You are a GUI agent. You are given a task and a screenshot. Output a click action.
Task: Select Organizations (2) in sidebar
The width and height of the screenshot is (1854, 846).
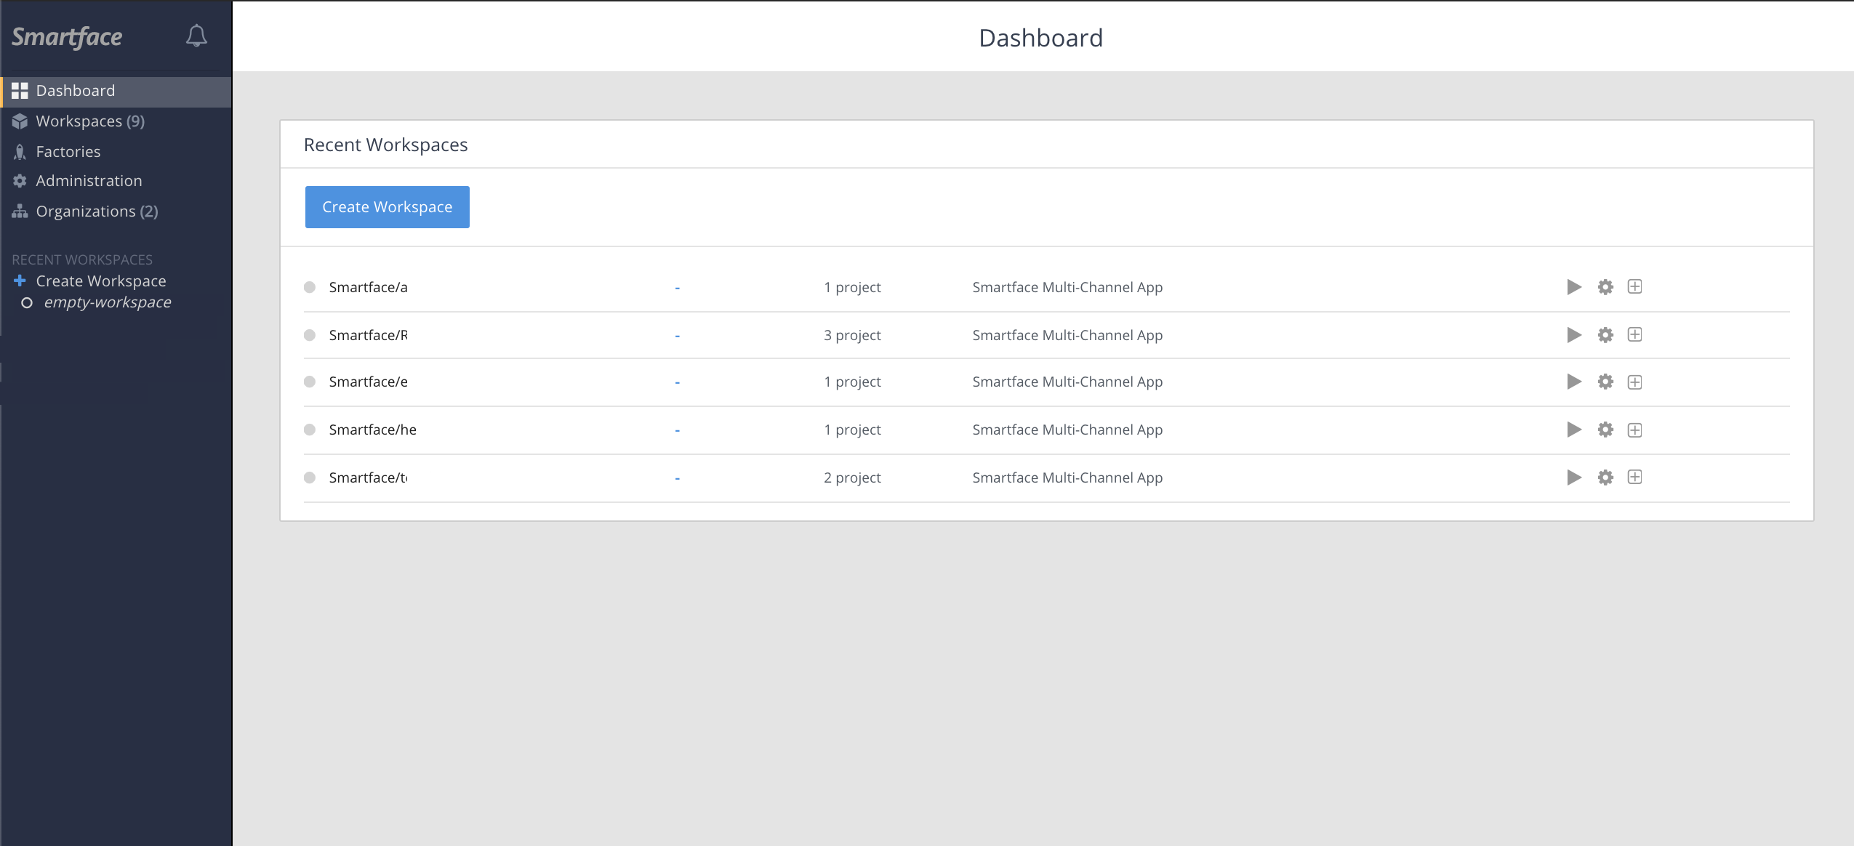pos(96,211)
